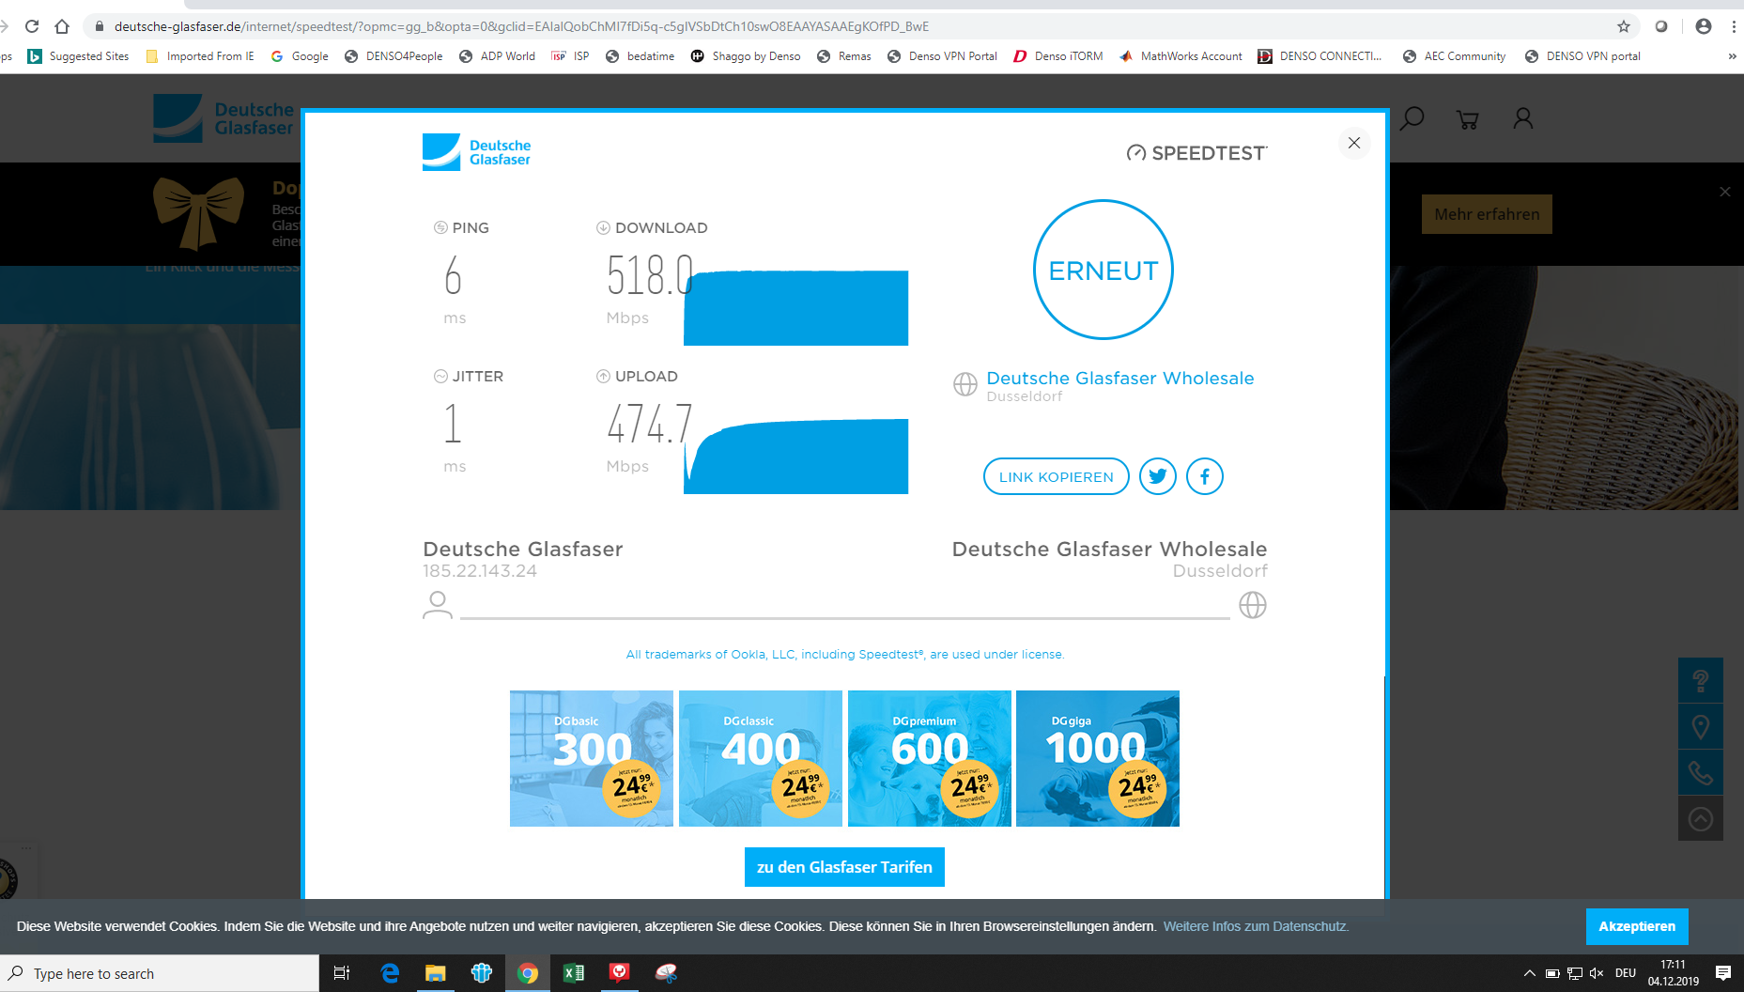Screen dimensions: 1744x992
Task: Restart the test with ERNEUT button
Action: [x=1104, y=270]
